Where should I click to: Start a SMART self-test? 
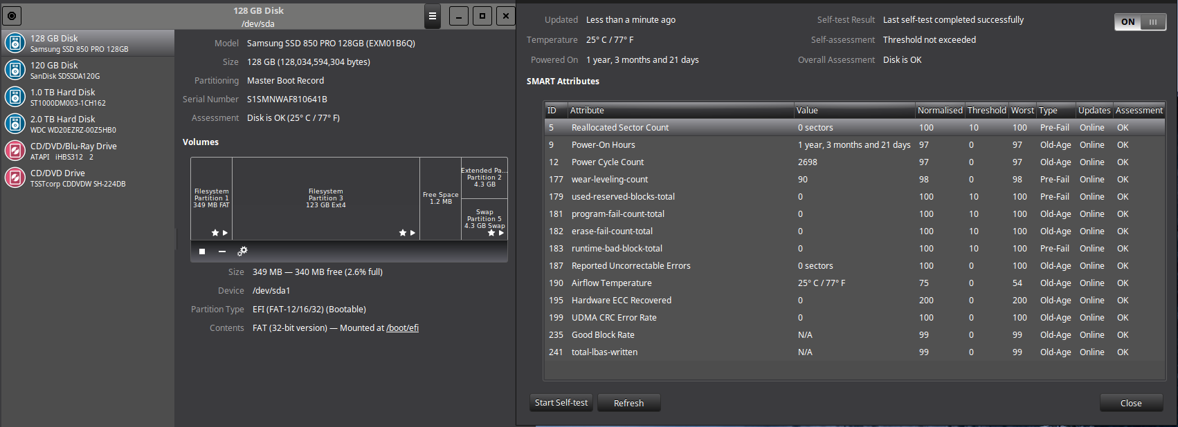pos(561,403)
